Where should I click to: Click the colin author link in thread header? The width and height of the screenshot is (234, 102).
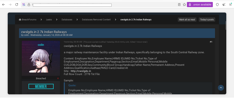[27, 35]
